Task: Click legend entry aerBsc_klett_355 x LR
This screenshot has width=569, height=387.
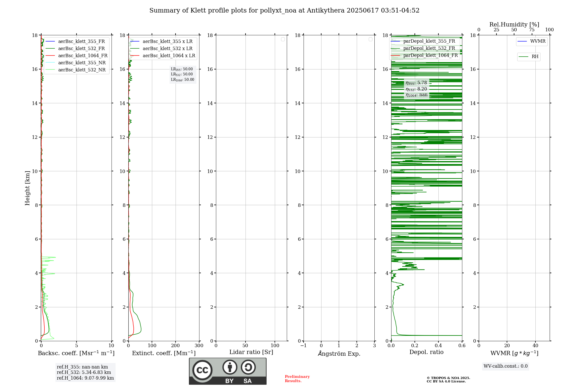Action: (x=161, y=41)
